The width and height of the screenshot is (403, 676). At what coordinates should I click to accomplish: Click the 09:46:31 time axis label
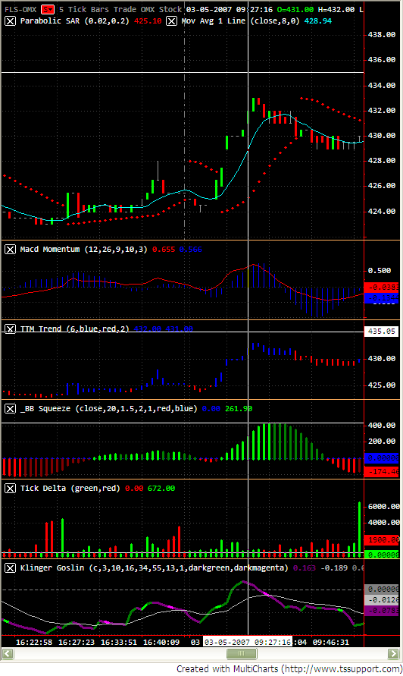331,642
